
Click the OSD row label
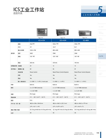point(19,75)
